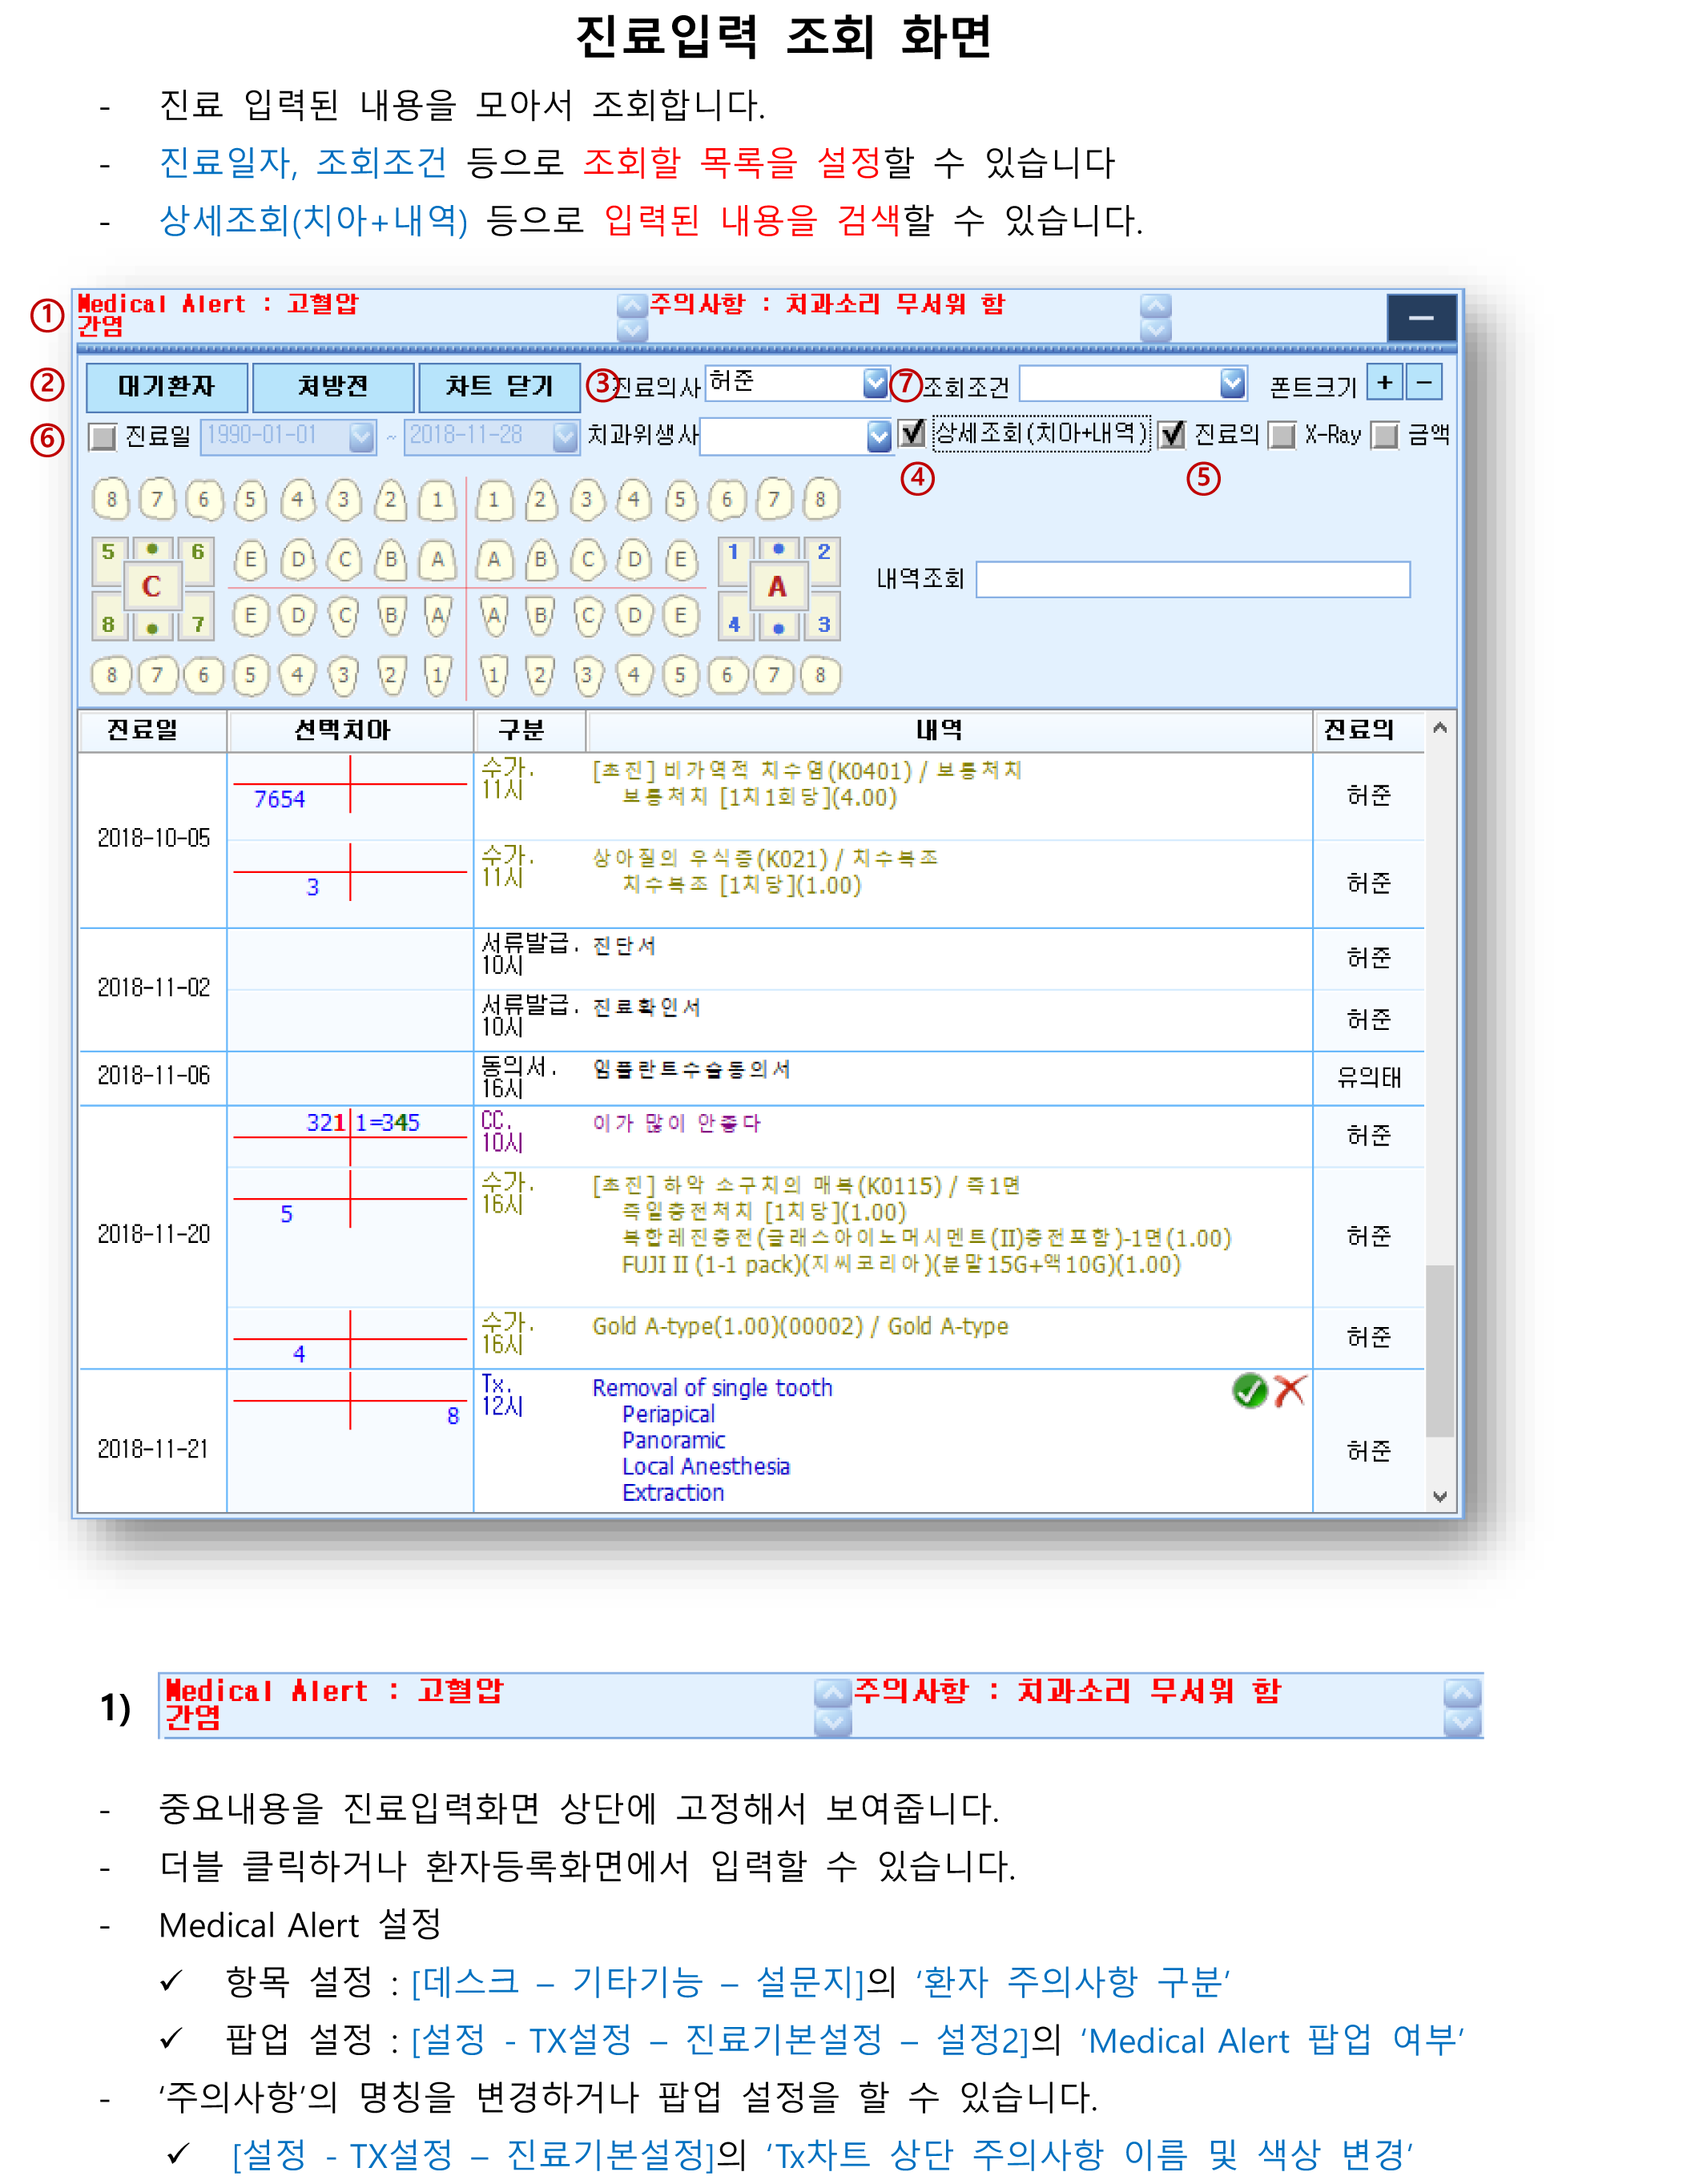Click the 'Local Anesthesia' line
This screenshot has width=1699, height=2184.
[x=705, y=1466]
